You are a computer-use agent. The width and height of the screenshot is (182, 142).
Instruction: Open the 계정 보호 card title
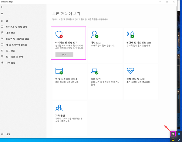pyautogui.click(x=96, y=43)
